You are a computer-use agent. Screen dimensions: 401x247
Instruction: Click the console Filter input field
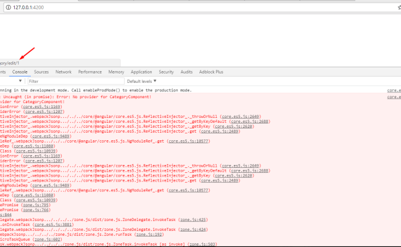(x=76, y=81)
